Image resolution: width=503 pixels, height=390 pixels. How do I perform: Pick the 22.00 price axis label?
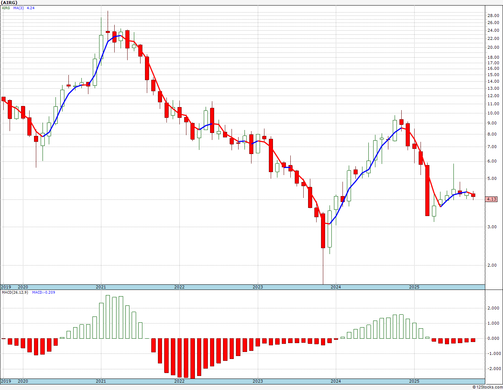493,38
